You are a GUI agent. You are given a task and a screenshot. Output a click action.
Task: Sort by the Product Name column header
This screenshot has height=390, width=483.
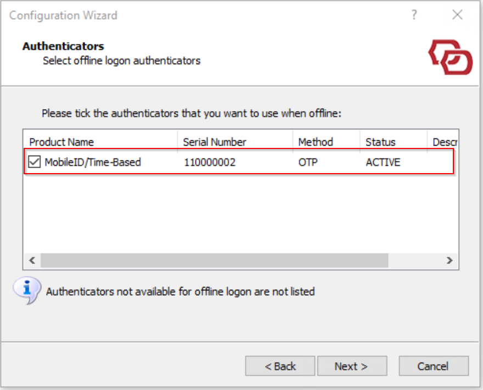tap(61, 142)
